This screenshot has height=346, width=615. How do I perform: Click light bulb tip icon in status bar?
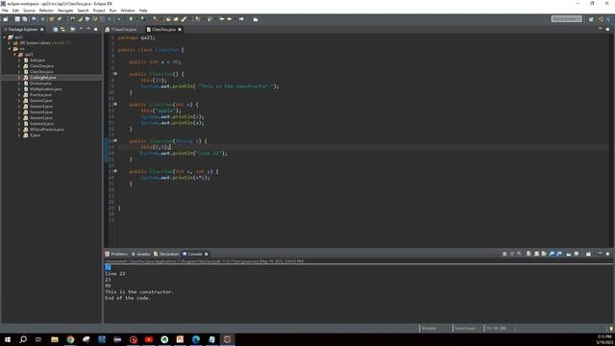tap(611, 329)
